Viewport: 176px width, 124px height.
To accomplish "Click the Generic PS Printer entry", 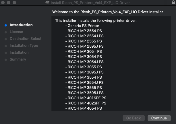I will (82, 26).
